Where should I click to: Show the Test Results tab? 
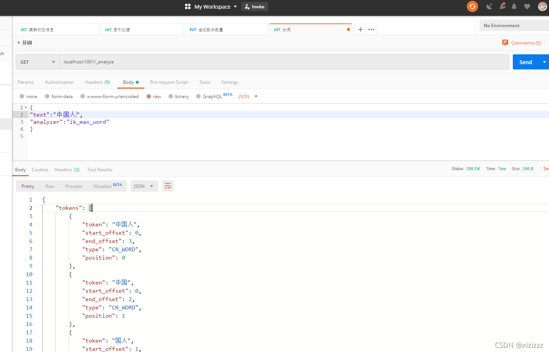(100, 169)
